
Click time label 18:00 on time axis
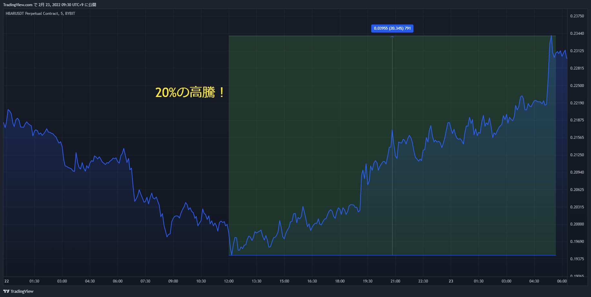click(x=340, y=281)
